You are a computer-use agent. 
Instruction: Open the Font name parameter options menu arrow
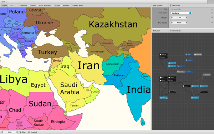pos(212,13)
